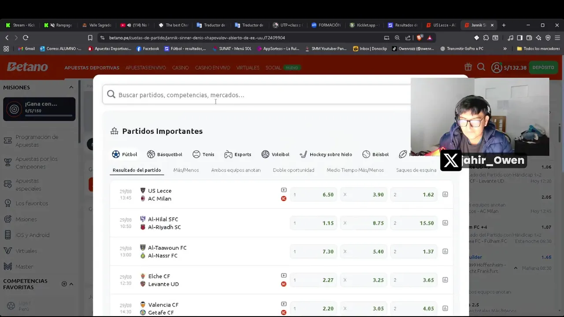Open iOS y Android sidebar link
Screen dimensions: 564x317
point(33,235)
